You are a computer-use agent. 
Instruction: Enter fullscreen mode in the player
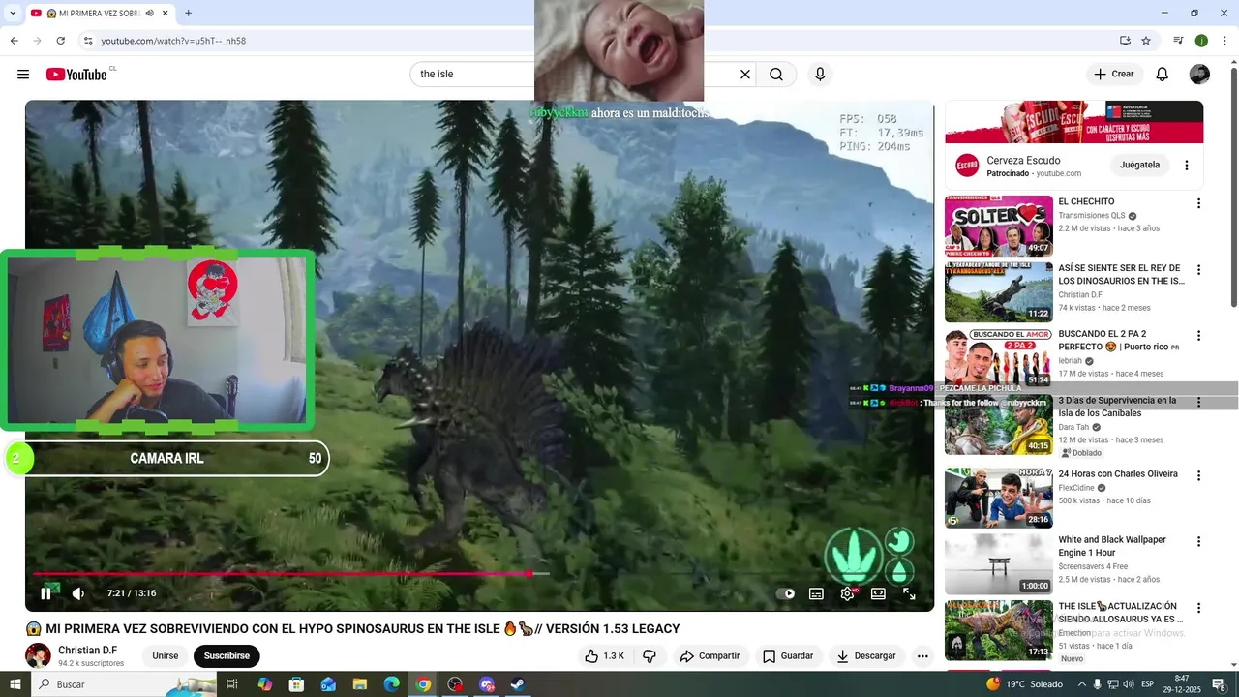coord(909,593)
